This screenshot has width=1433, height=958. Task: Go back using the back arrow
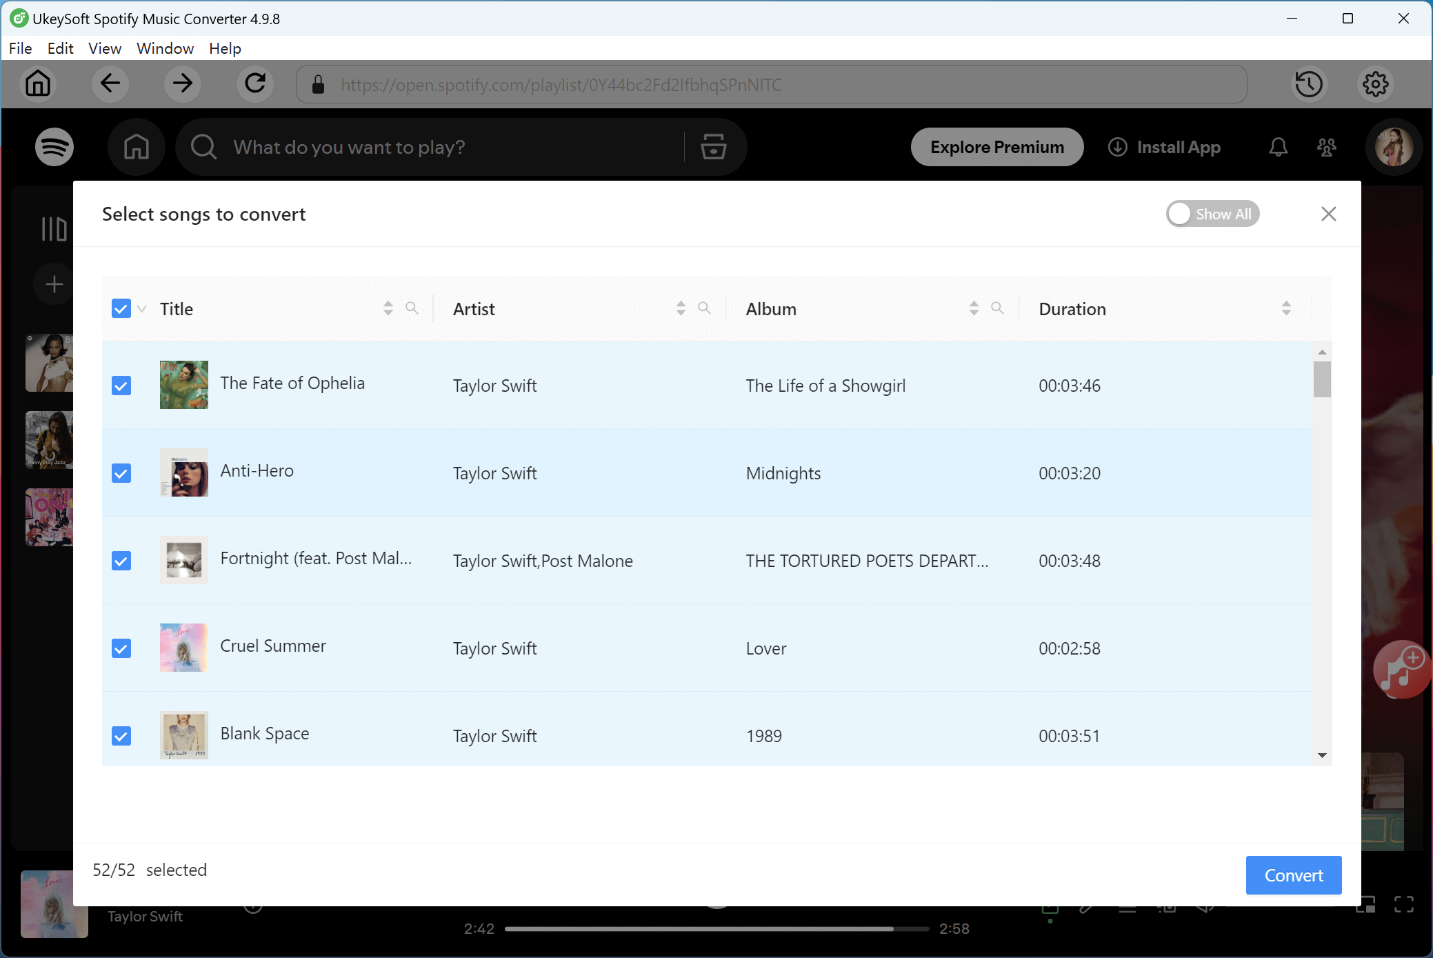(x=110, y=83)
